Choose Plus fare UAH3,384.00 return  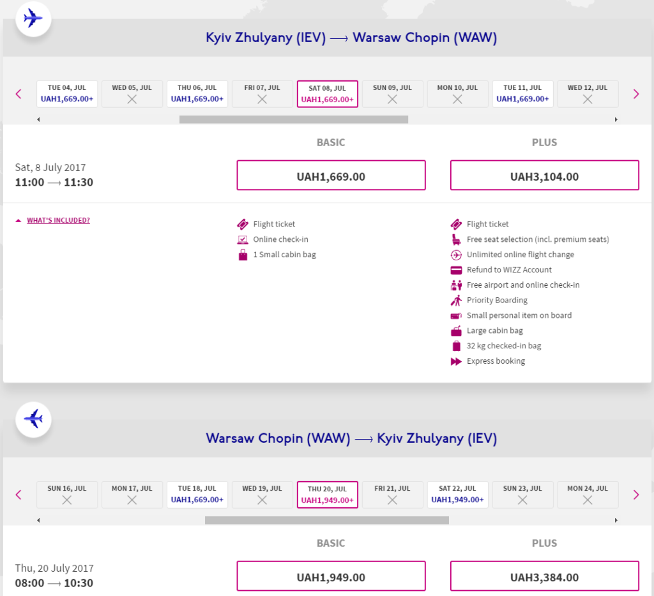pos(545,576)
